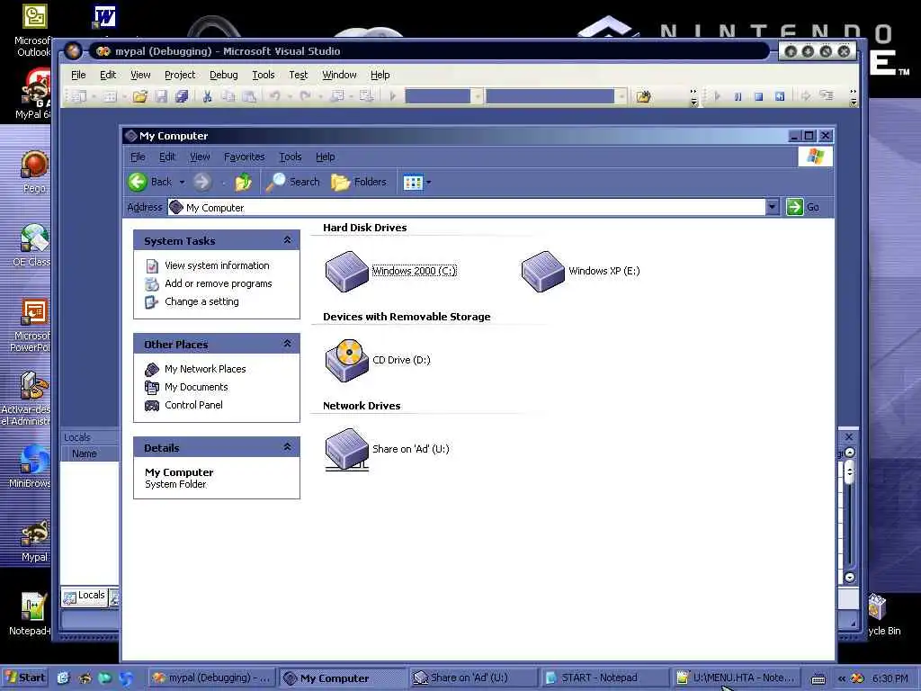Viewport: 921px width, 691px height.
Task: Click Copy icon in Visual Studio toolbar
Action: point(228,96)
